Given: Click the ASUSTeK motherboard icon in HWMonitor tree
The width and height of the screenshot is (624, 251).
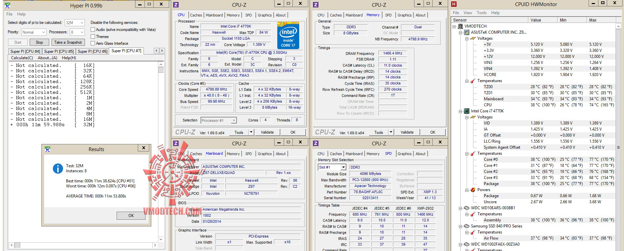Looking at the screenshot, I should click(x=467, y=32).
